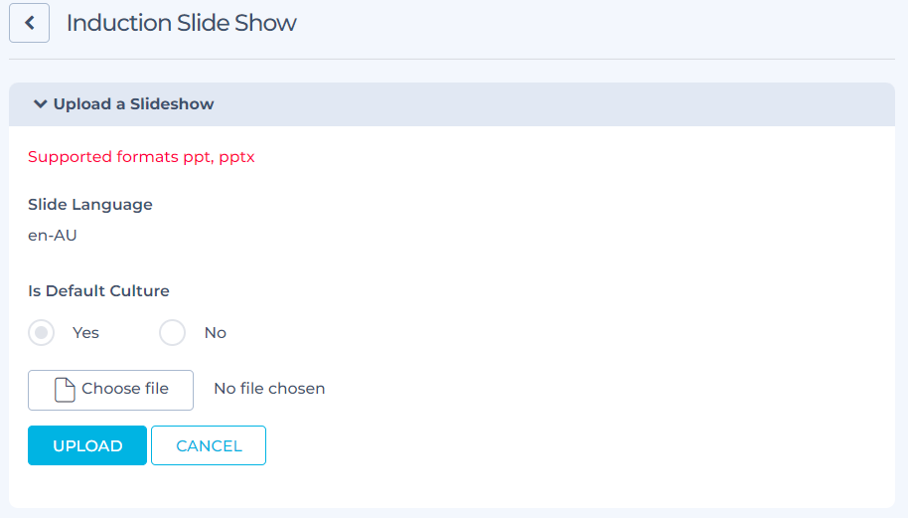This screenshot has width=908, height=518.
Task: Click the Yes option label
Action: coord(85,333)
